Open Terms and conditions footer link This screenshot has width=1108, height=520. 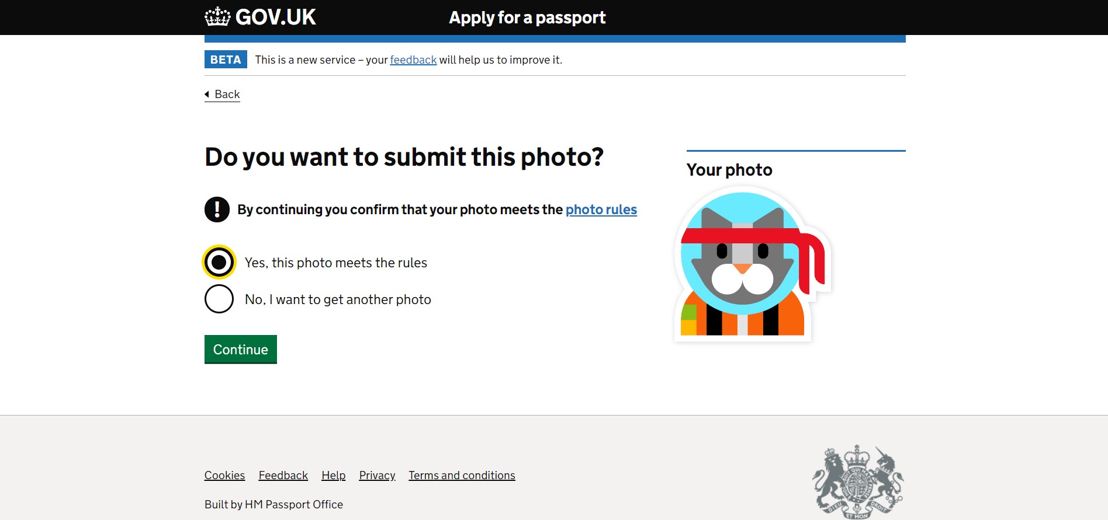click(x=462, y=475)
